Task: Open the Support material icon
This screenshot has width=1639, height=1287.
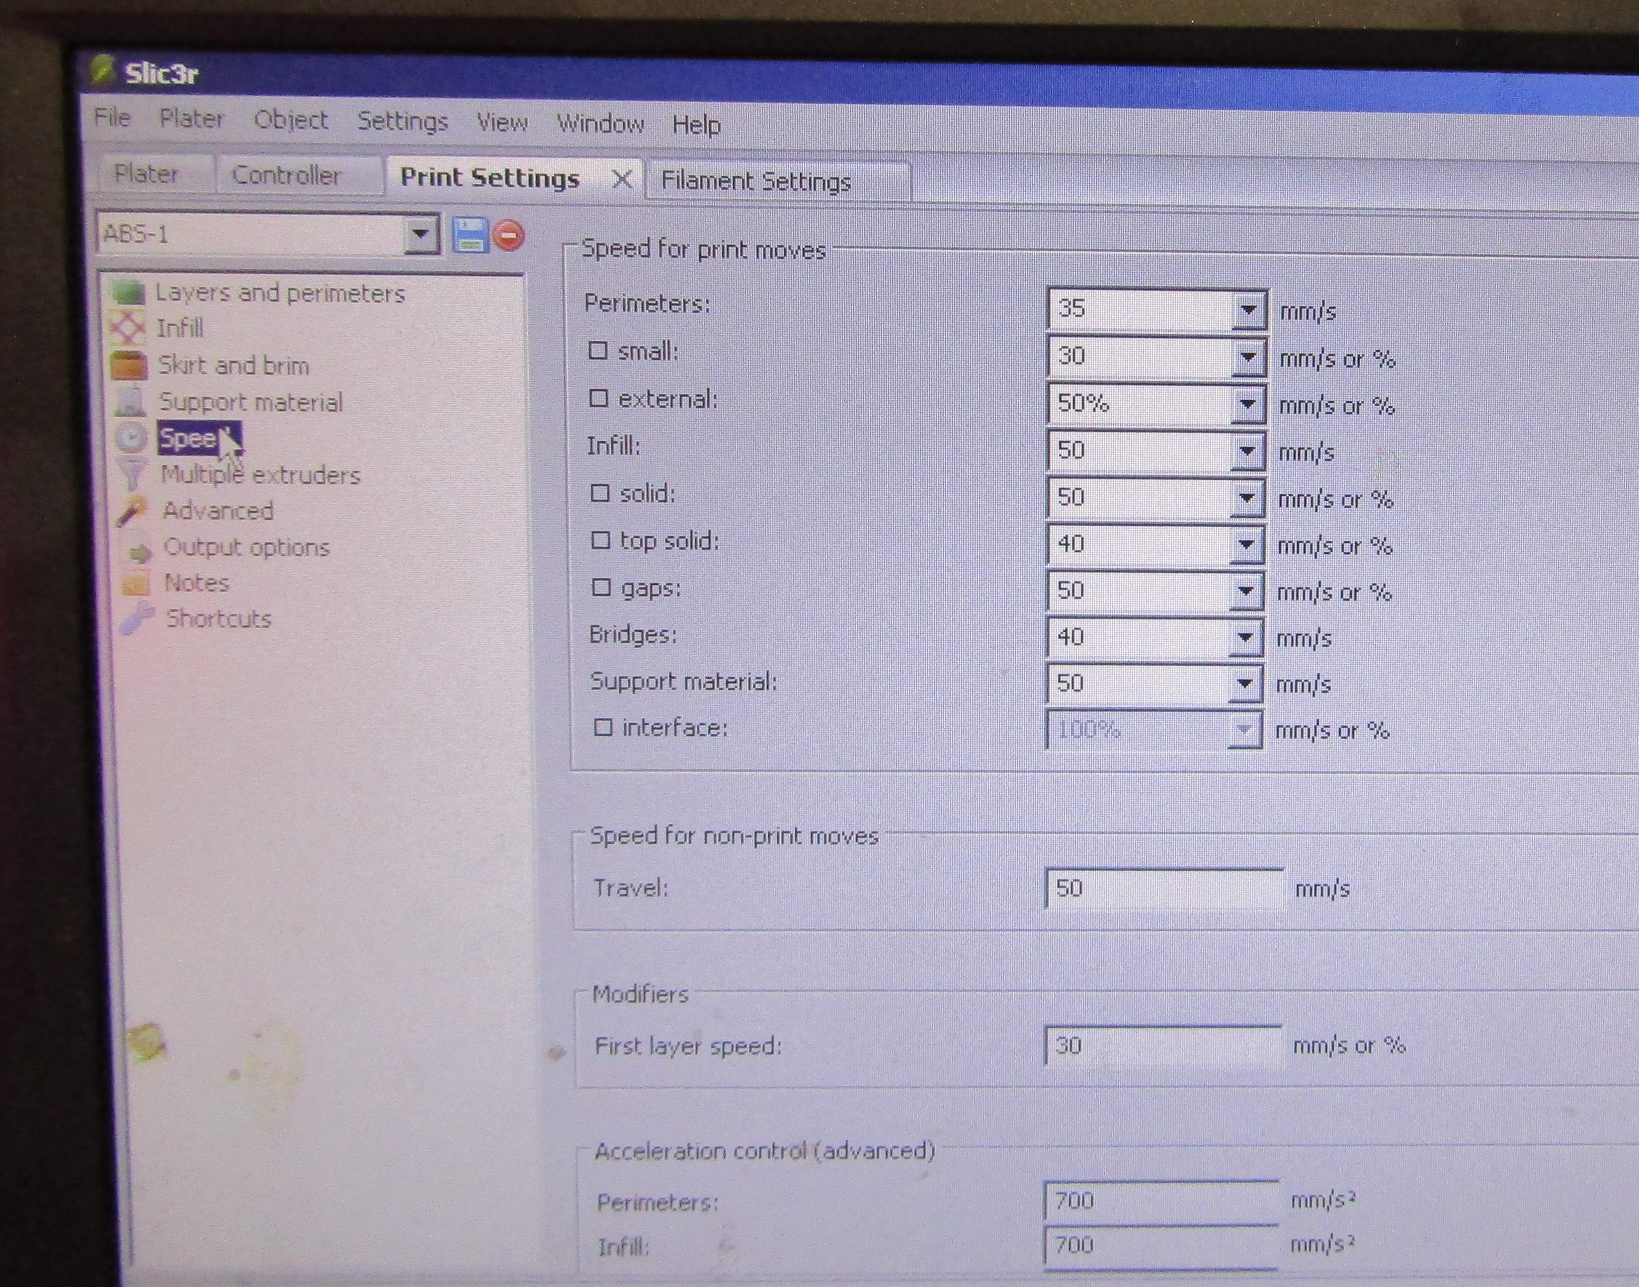Action: point(130,401)
